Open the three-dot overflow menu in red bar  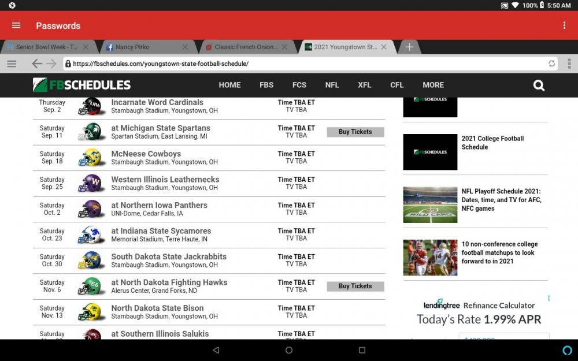tap(564, 25)
